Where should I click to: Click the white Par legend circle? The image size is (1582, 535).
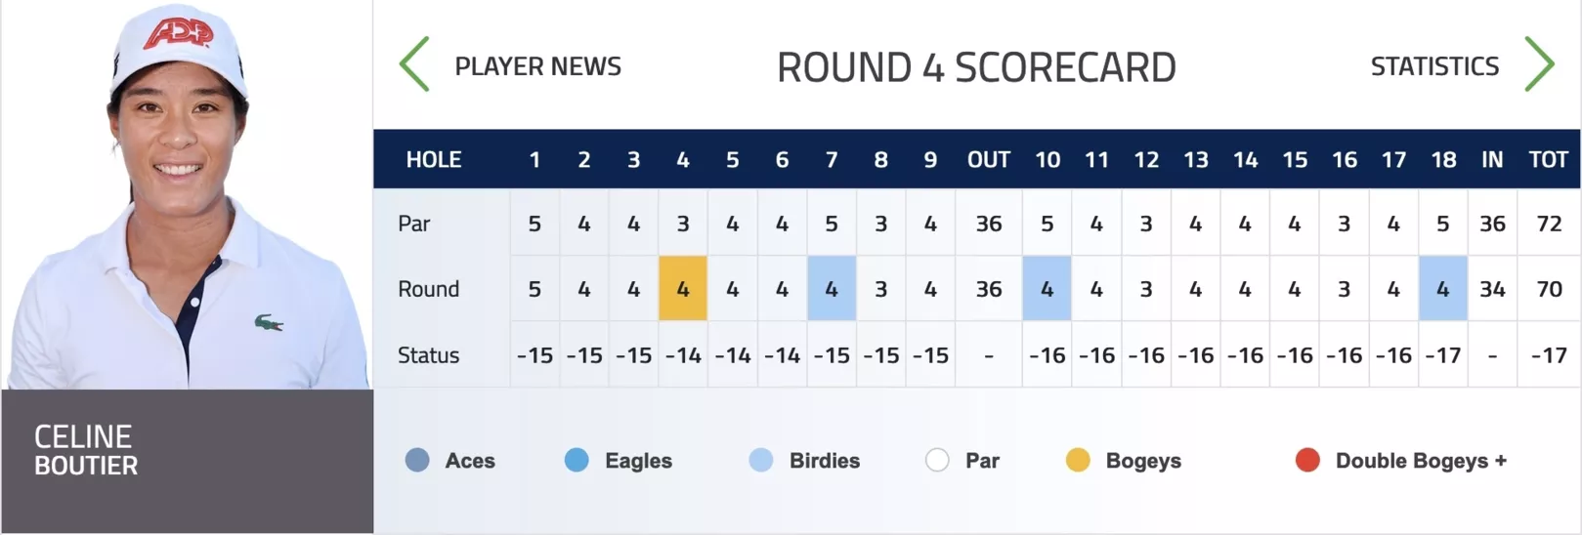click(x=937, y=460)
